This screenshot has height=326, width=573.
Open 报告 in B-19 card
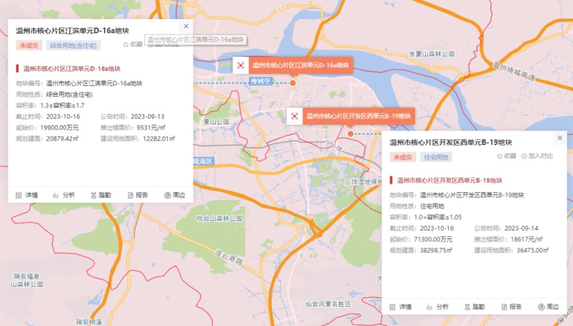(x=512, y=307)
